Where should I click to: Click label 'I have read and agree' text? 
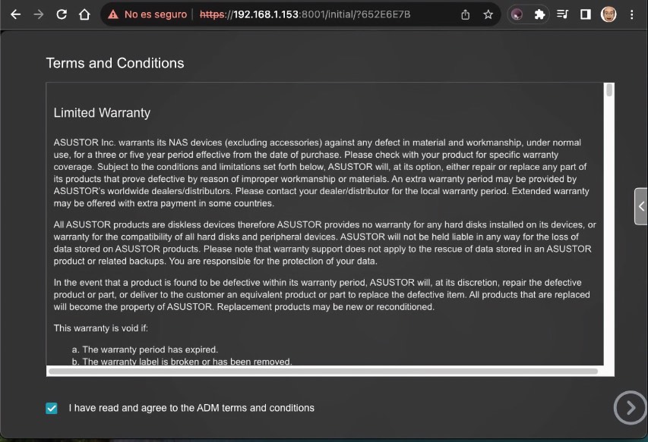[x=191, y=408]
